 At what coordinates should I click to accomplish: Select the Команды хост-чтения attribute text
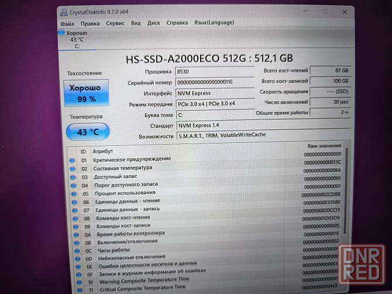[x=123, y=218]
